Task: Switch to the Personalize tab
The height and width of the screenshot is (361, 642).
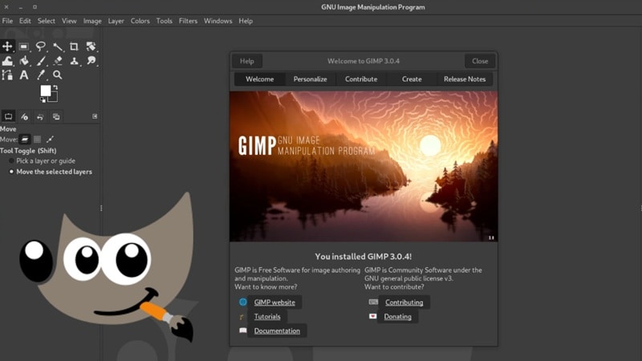Action: point(310,79)
